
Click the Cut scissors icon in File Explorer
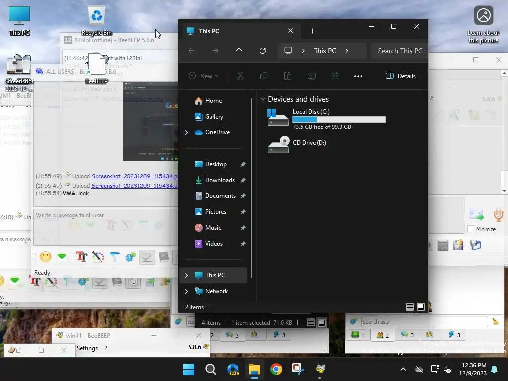tap(240, 76)
